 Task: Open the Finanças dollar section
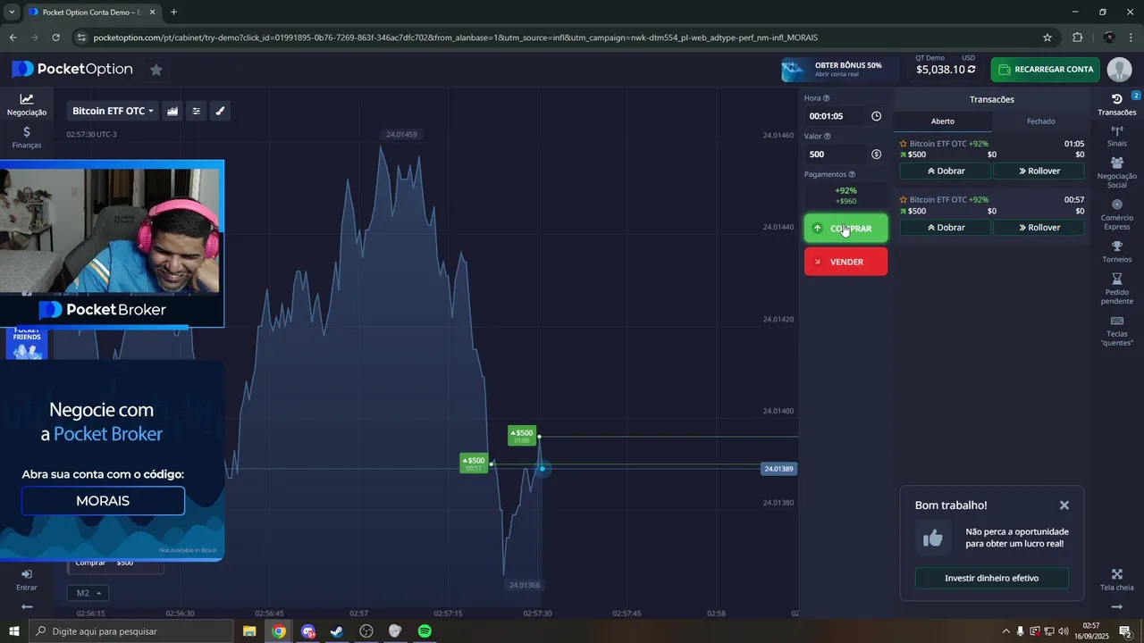[x=27, y=137]
